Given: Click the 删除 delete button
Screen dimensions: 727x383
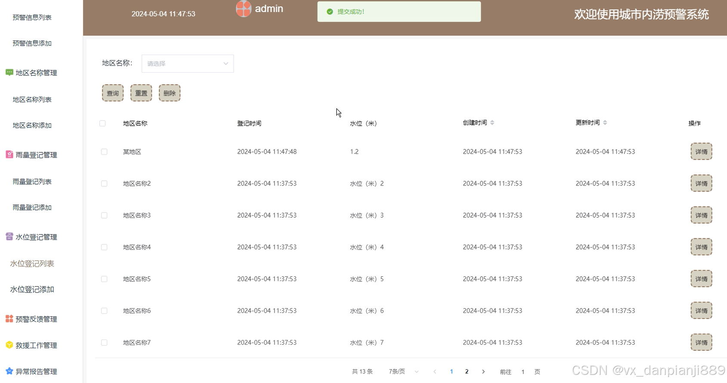Looking at the screenshot, I should coord(169,93).
